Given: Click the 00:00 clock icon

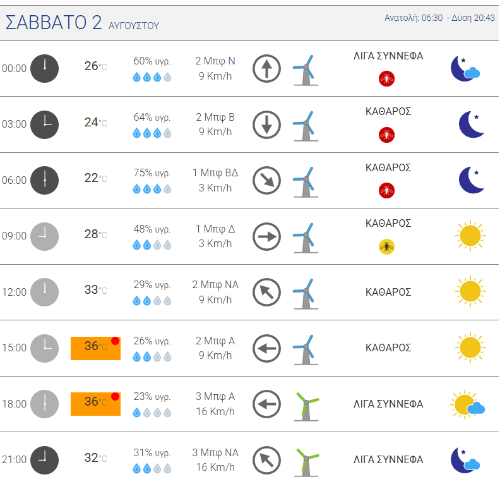Looking at the screenshot, I should tap(44, 68).
